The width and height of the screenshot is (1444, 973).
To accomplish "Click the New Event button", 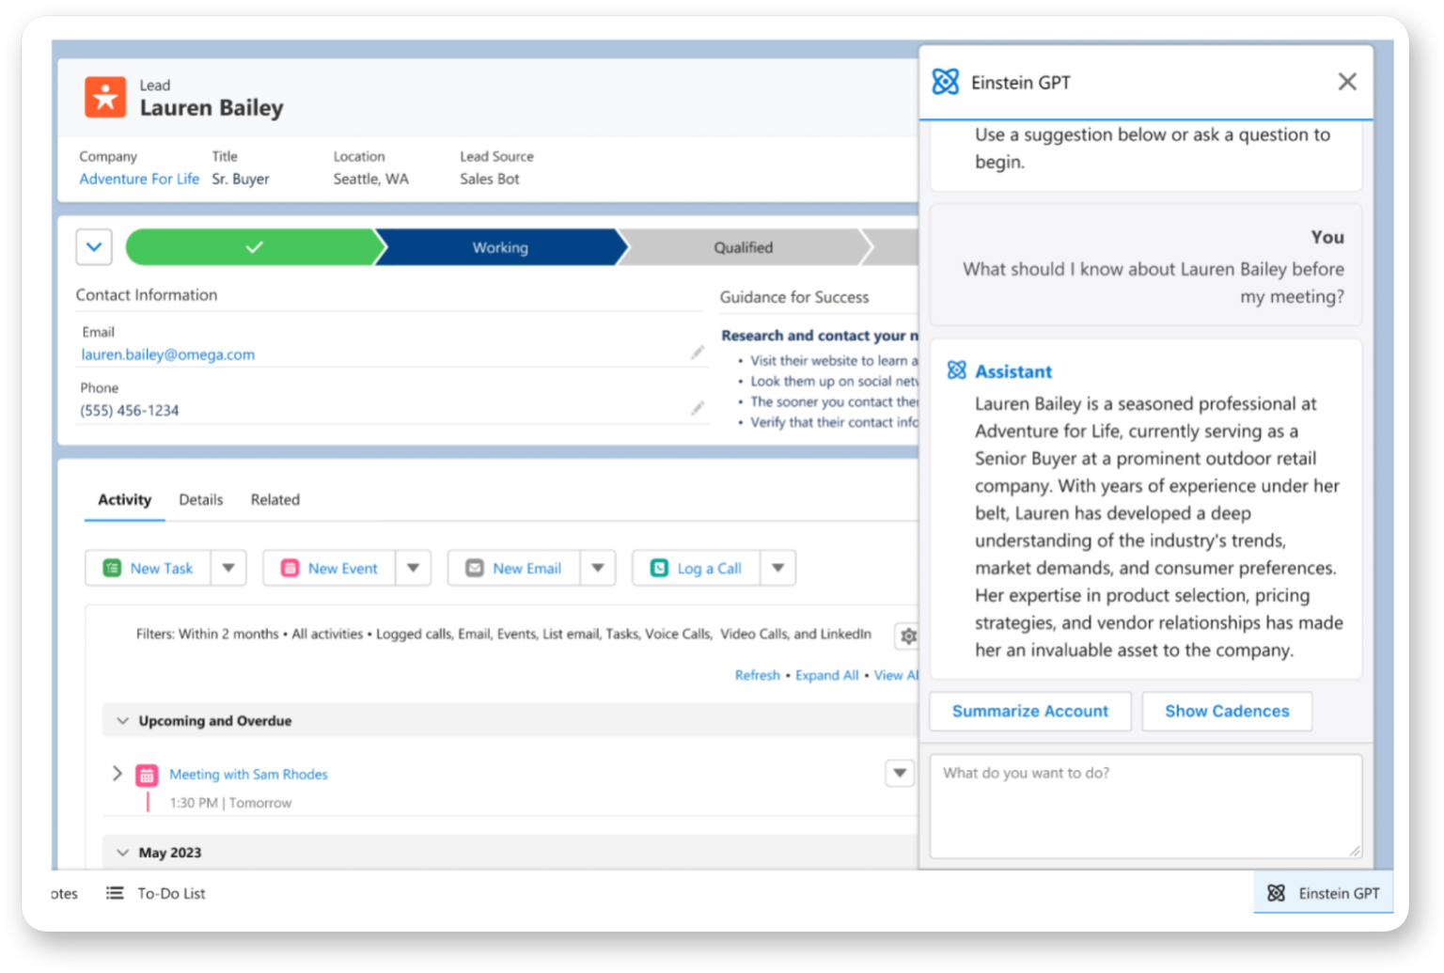I will click(329, 568).
